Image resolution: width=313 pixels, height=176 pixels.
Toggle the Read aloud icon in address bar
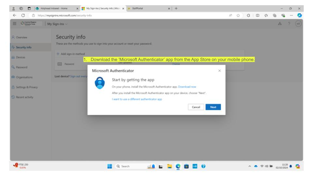(231, 15)
